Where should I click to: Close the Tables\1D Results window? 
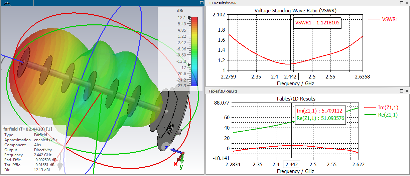tap(407, 91)
